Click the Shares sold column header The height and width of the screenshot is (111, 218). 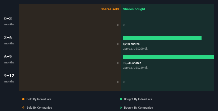(109, 9)
